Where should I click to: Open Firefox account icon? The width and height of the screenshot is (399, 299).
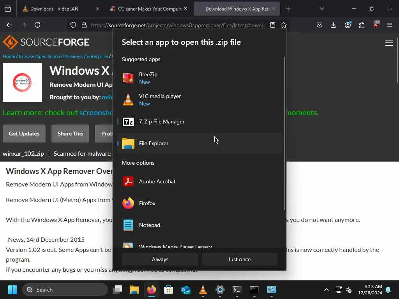pyautogui.click(x=348, y=25)
